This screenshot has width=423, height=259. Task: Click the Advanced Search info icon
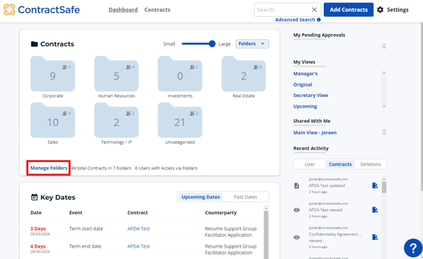click(319, 20)
